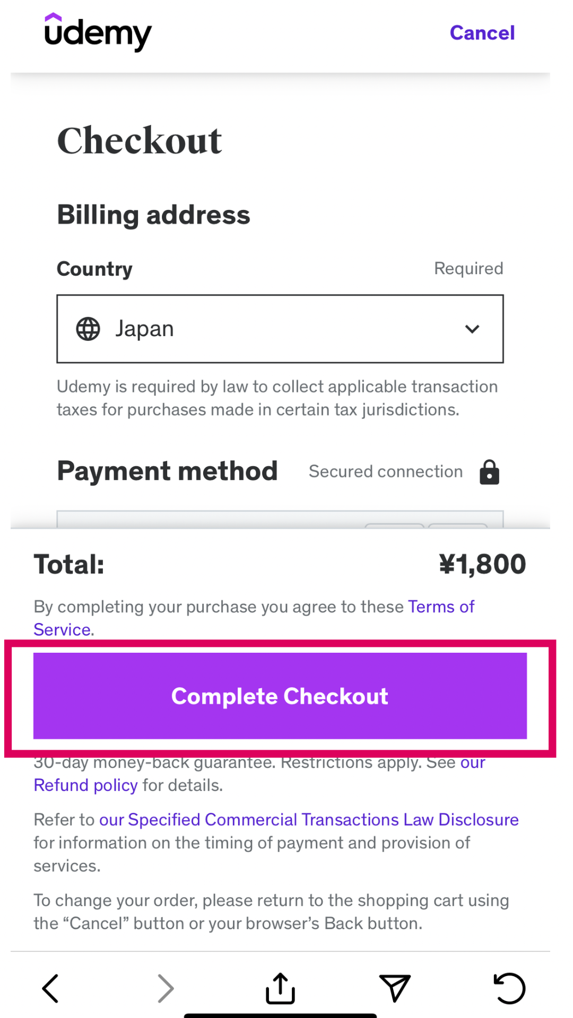573x1018 pixels.
Task: Click the secured connection lock icon
Action: pyautogui.click(x=489, y=472)
